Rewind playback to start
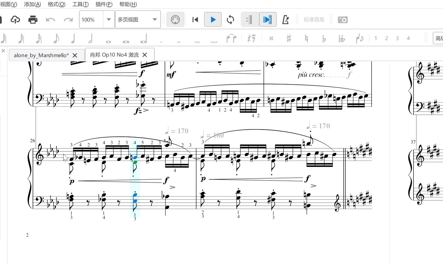Image resolution: width=443 pixels, height=277 pixels. [195, 20]
